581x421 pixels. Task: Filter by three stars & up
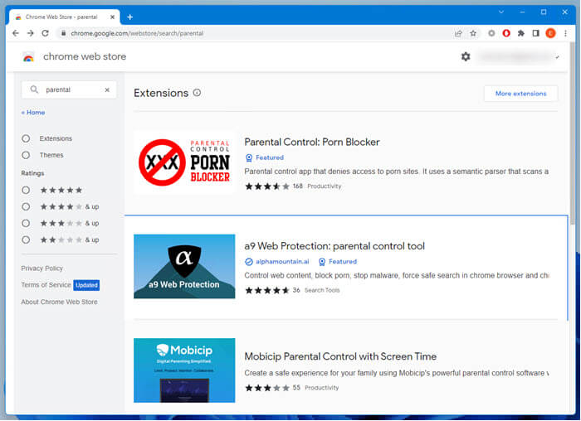point(26,223)
